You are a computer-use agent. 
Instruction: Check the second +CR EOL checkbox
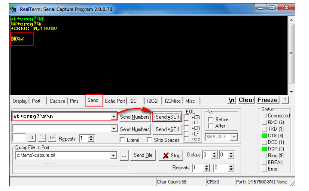pos(186,128)
